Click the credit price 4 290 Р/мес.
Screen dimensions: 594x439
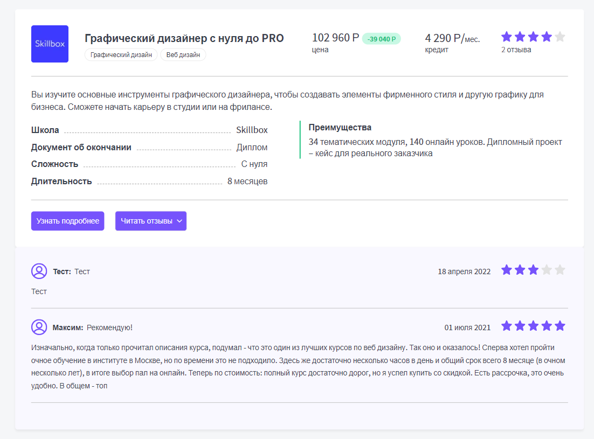click(x=452, y=38)
